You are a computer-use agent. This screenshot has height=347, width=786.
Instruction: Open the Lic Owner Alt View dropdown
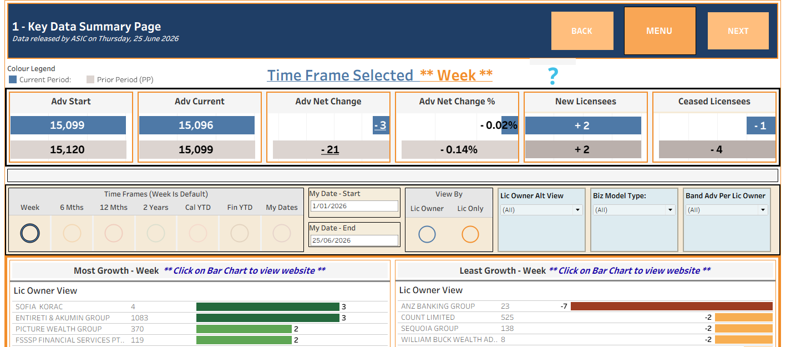[541, 210]
